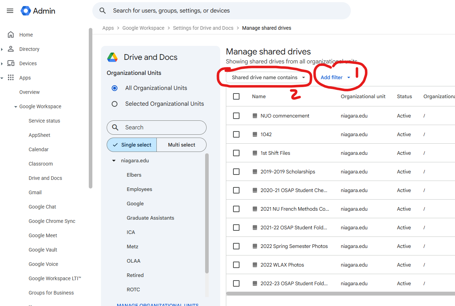This screenshot has width=455, height=306.
Task: Click shared drive icon beside NUO commencement
Action: pos(255,116)
